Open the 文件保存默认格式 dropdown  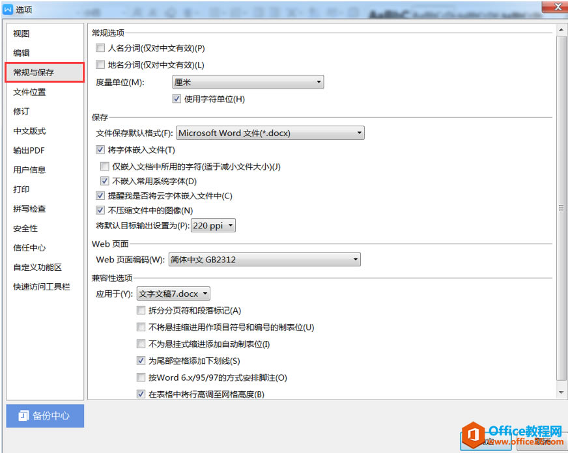click(x=270, y=133)
